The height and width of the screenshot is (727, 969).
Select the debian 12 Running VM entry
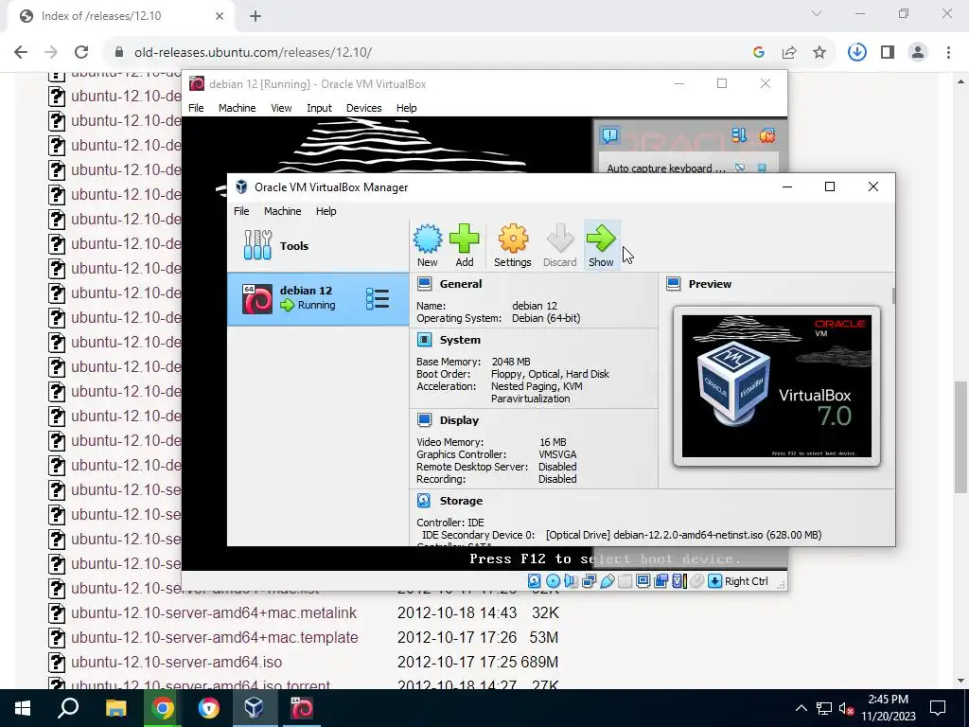tap(318, 298)
